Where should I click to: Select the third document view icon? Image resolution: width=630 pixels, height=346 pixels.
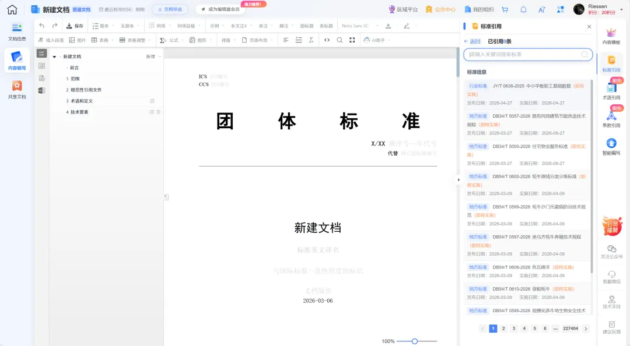[x=42, y=78]
